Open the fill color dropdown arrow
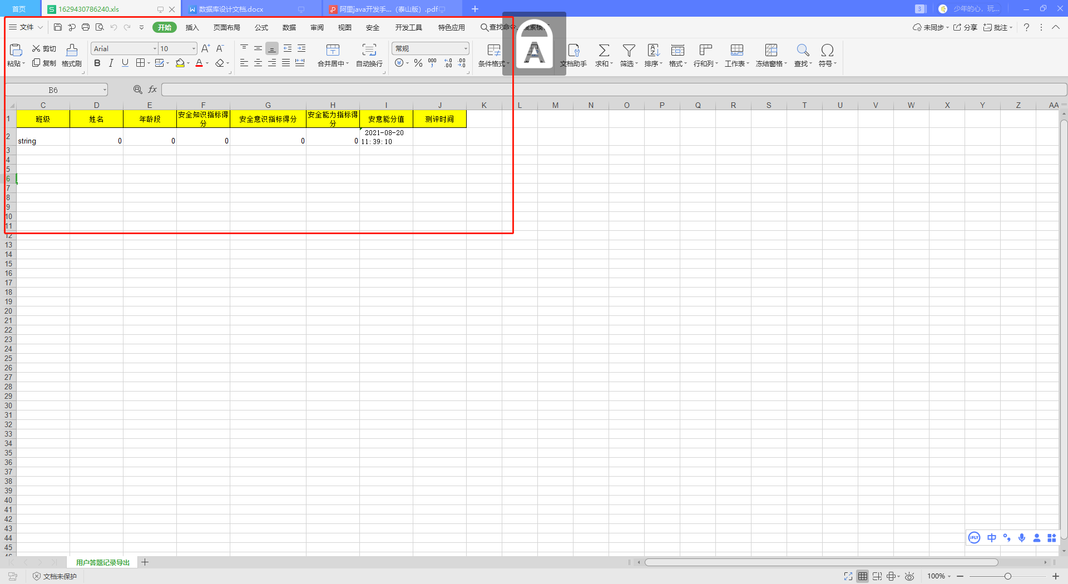The width and height of the screenshot is (1068, 584). tap(189, 63)
